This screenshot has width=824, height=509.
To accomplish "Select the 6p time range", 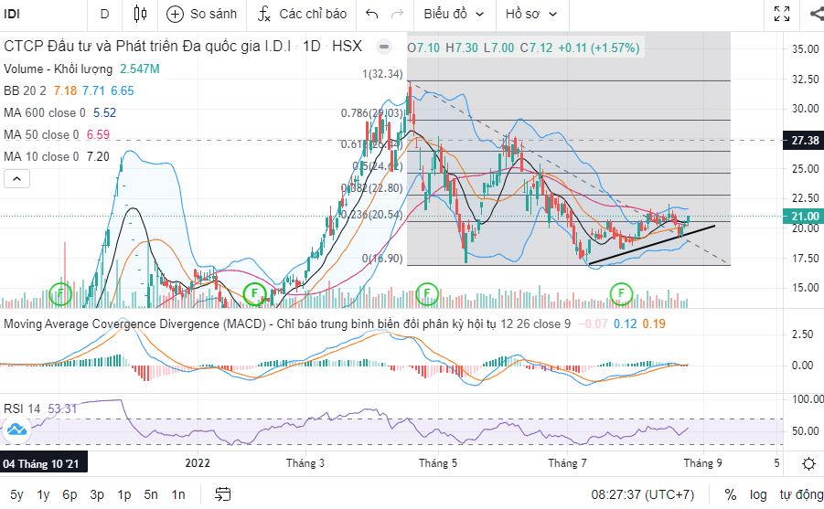I will [70, 494].
